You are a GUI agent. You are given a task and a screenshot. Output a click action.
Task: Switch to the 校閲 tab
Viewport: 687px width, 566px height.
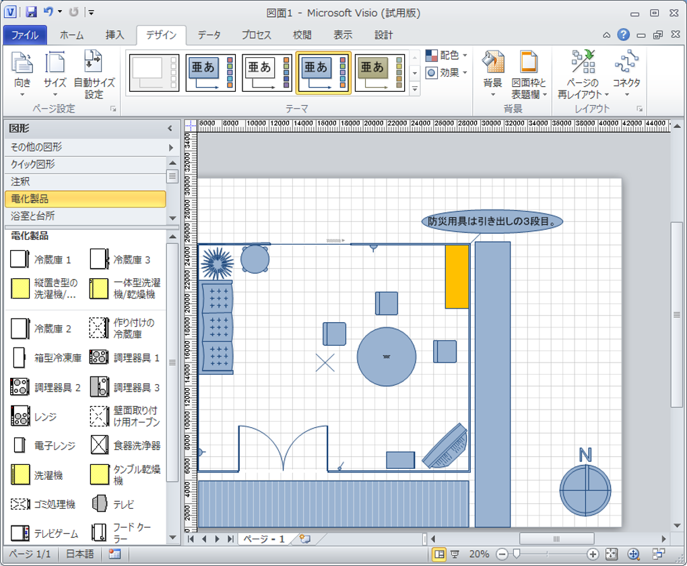tap(302, 35)
